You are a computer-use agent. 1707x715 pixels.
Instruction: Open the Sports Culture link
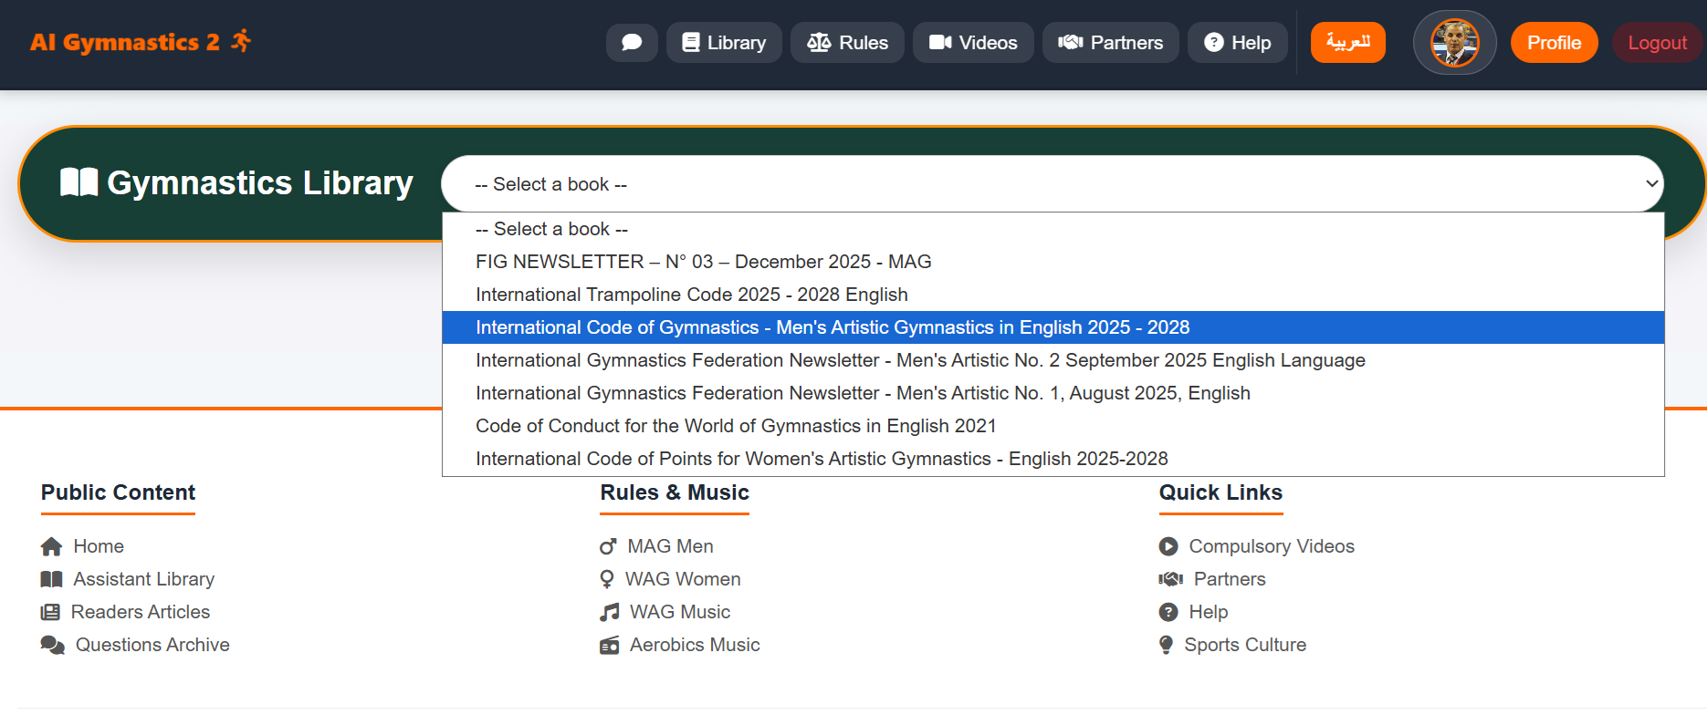point(1245,645)
